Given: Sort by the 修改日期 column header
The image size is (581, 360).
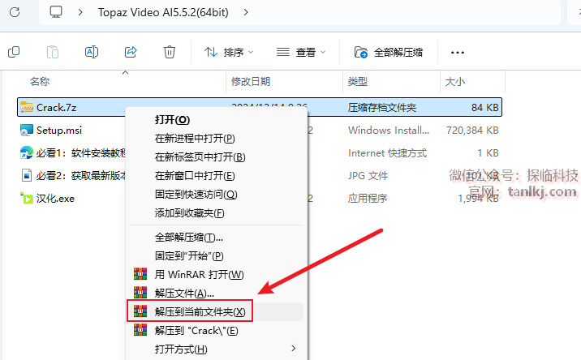Looking at the screenshot, I should [x=251, y=81].
